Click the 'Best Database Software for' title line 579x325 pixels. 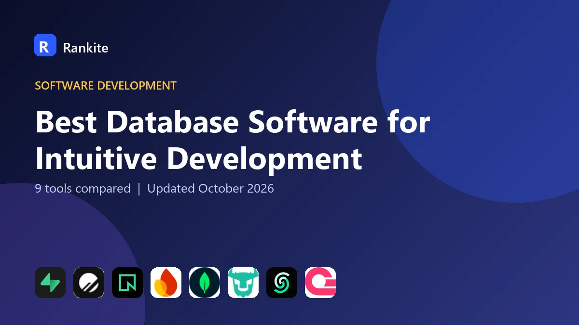pyautogui.click(x=233, y=122)
